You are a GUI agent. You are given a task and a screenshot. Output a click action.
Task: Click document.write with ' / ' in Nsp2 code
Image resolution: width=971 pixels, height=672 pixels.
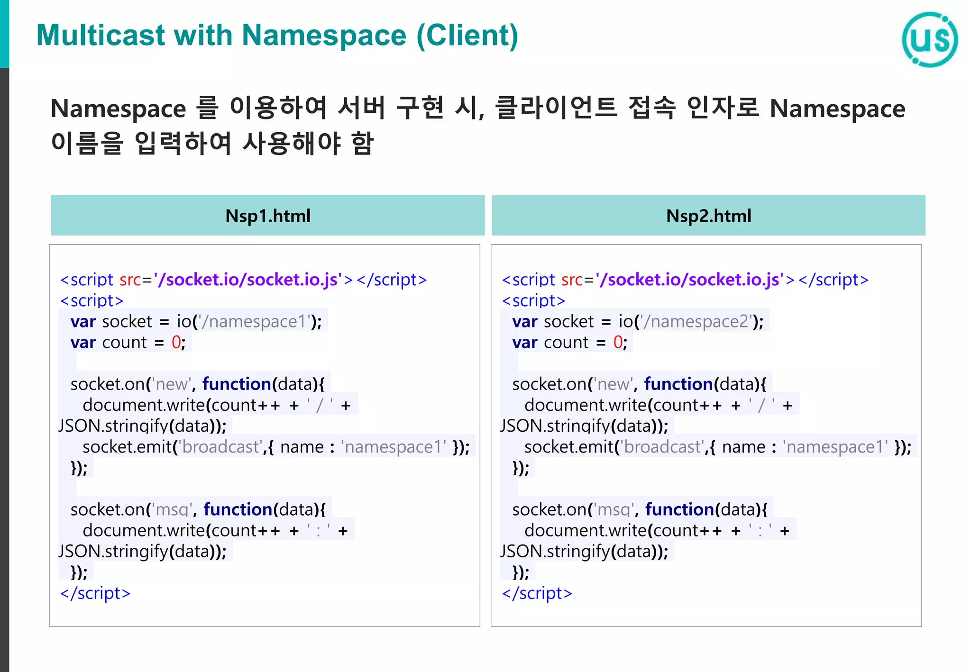659,405
